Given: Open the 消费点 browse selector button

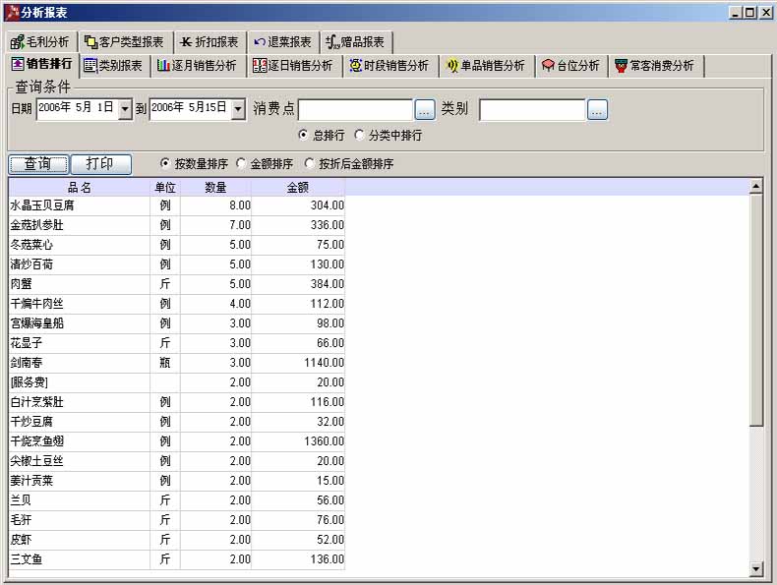Looking at the screenshot, I should point(425,110).
